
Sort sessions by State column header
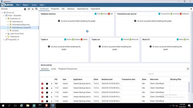(144, 79)
